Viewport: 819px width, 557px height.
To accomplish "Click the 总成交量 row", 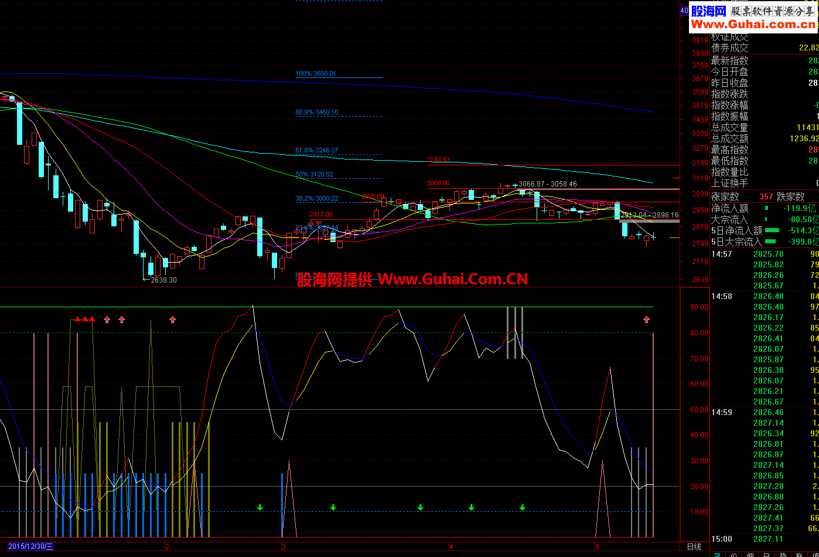I will 765,127.
